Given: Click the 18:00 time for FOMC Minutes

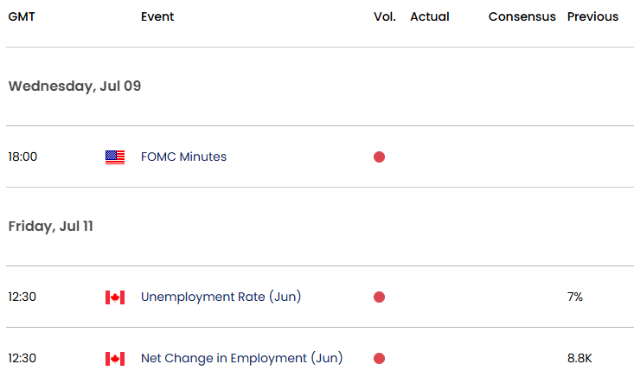Looking at the screenshot, I should click(22, 157).
